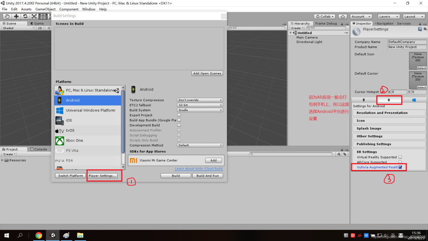Open the PlayerSettings gear menu
The height and width of the screenshot is (241, 428).
[425, 29]
